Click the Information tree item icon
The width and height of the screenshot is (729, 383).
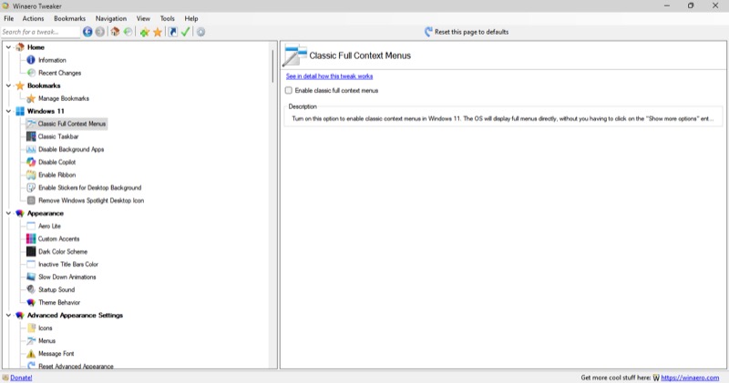(31, 60)
